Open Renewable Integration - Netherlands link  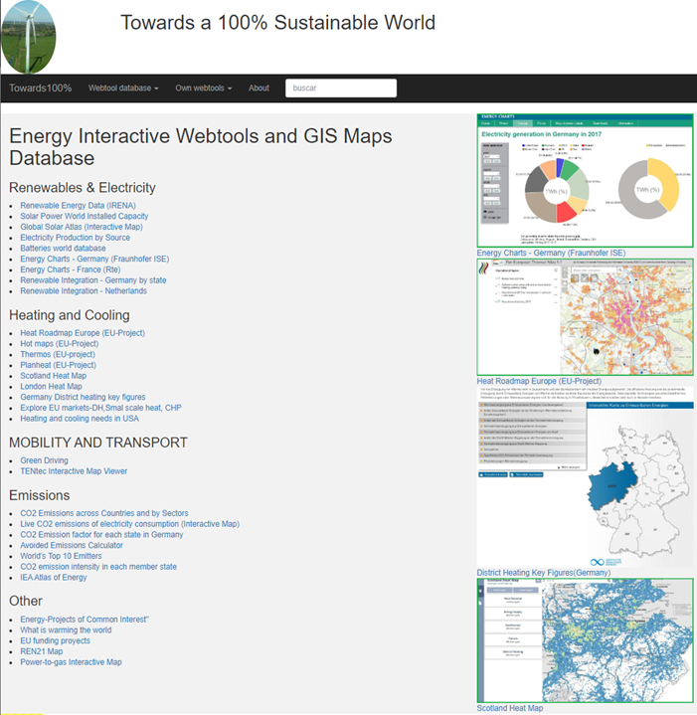84,291
